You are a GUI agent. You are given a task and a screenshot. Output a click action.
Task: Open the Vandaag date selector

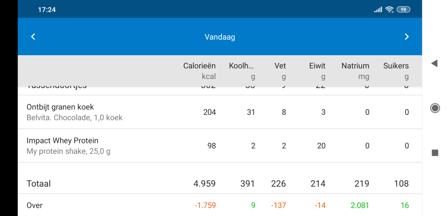[220, 37]
